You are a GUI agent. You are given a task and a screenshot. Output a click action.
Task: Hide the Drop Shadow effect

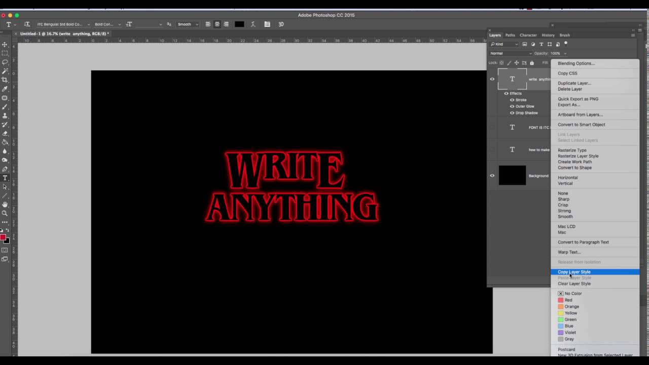tap(512, 113)
